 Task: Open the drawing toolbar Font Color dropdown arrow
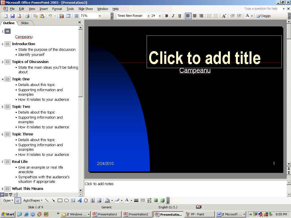(x=131, y=200)
